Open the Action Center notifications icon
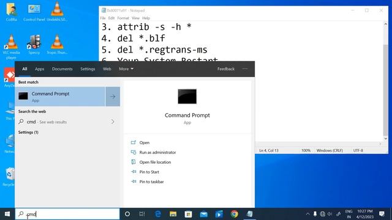Viewport: 392px width, 220px height. coord(382,214)
